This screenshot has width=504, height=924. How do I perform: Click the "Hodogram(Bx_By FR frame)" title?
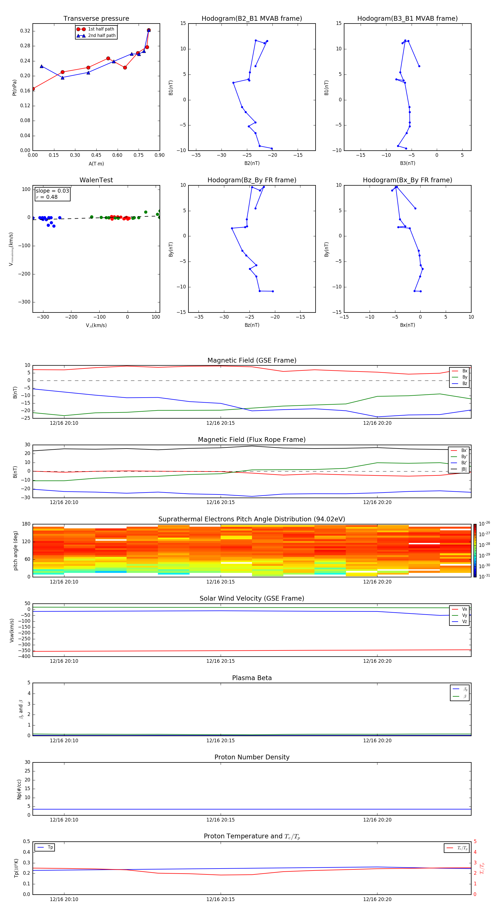point(407,180)
